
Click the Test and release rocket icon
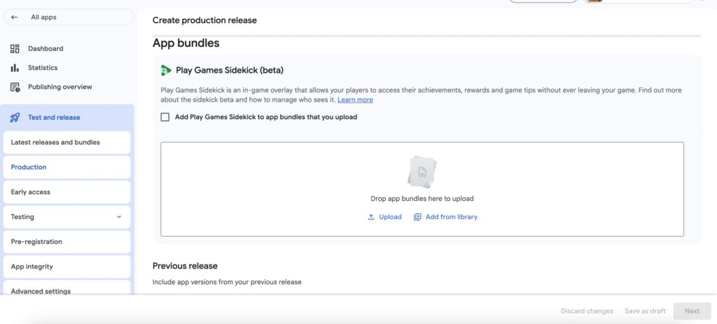tap(15, 118)
